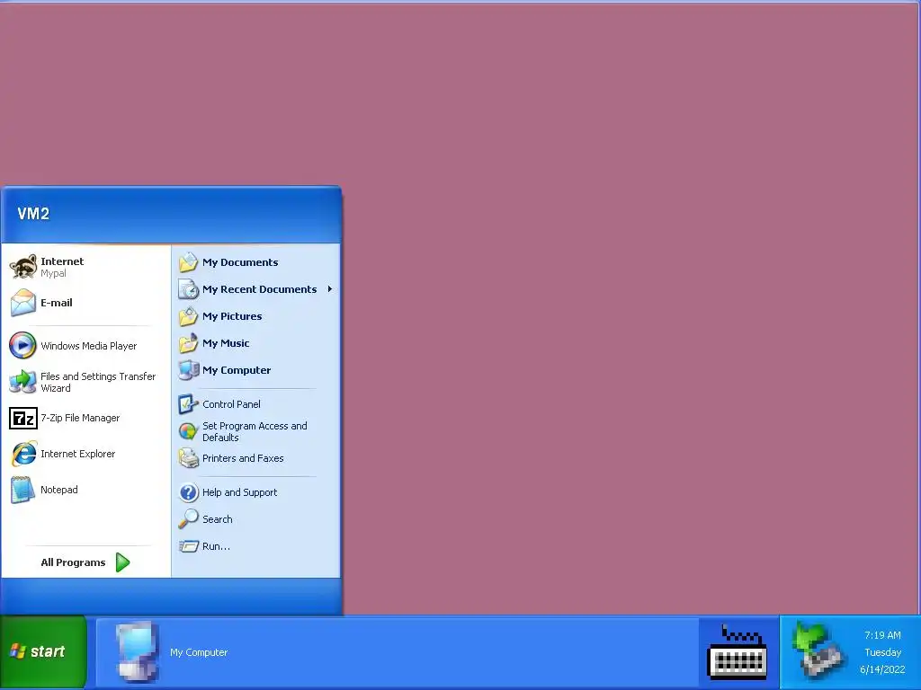The image size is (921, 690).
Task: Click the My Computer monitor icon in Start menu
Action: (x=189, y=369)
